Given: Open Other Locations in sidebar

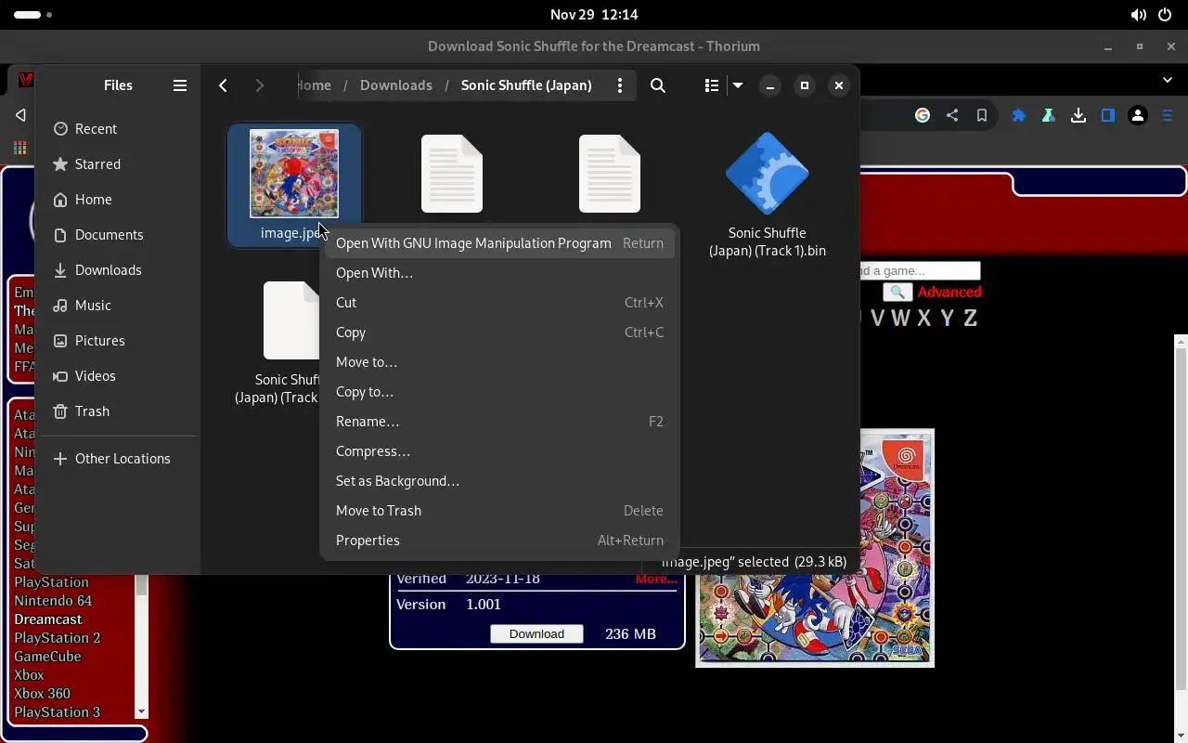Looking at the screenshot, I should (x=118, y=459).
